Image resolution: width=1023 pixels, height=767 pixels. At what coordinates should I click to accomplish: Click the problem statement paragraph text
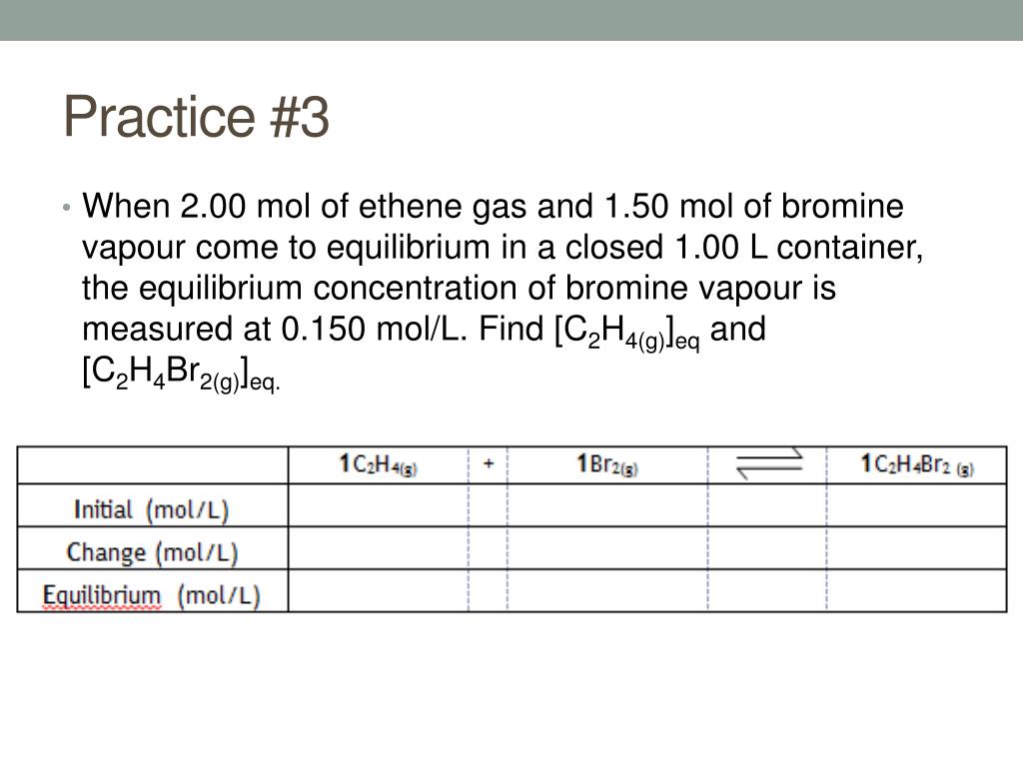pyautogui.click(x=503, y=291)
